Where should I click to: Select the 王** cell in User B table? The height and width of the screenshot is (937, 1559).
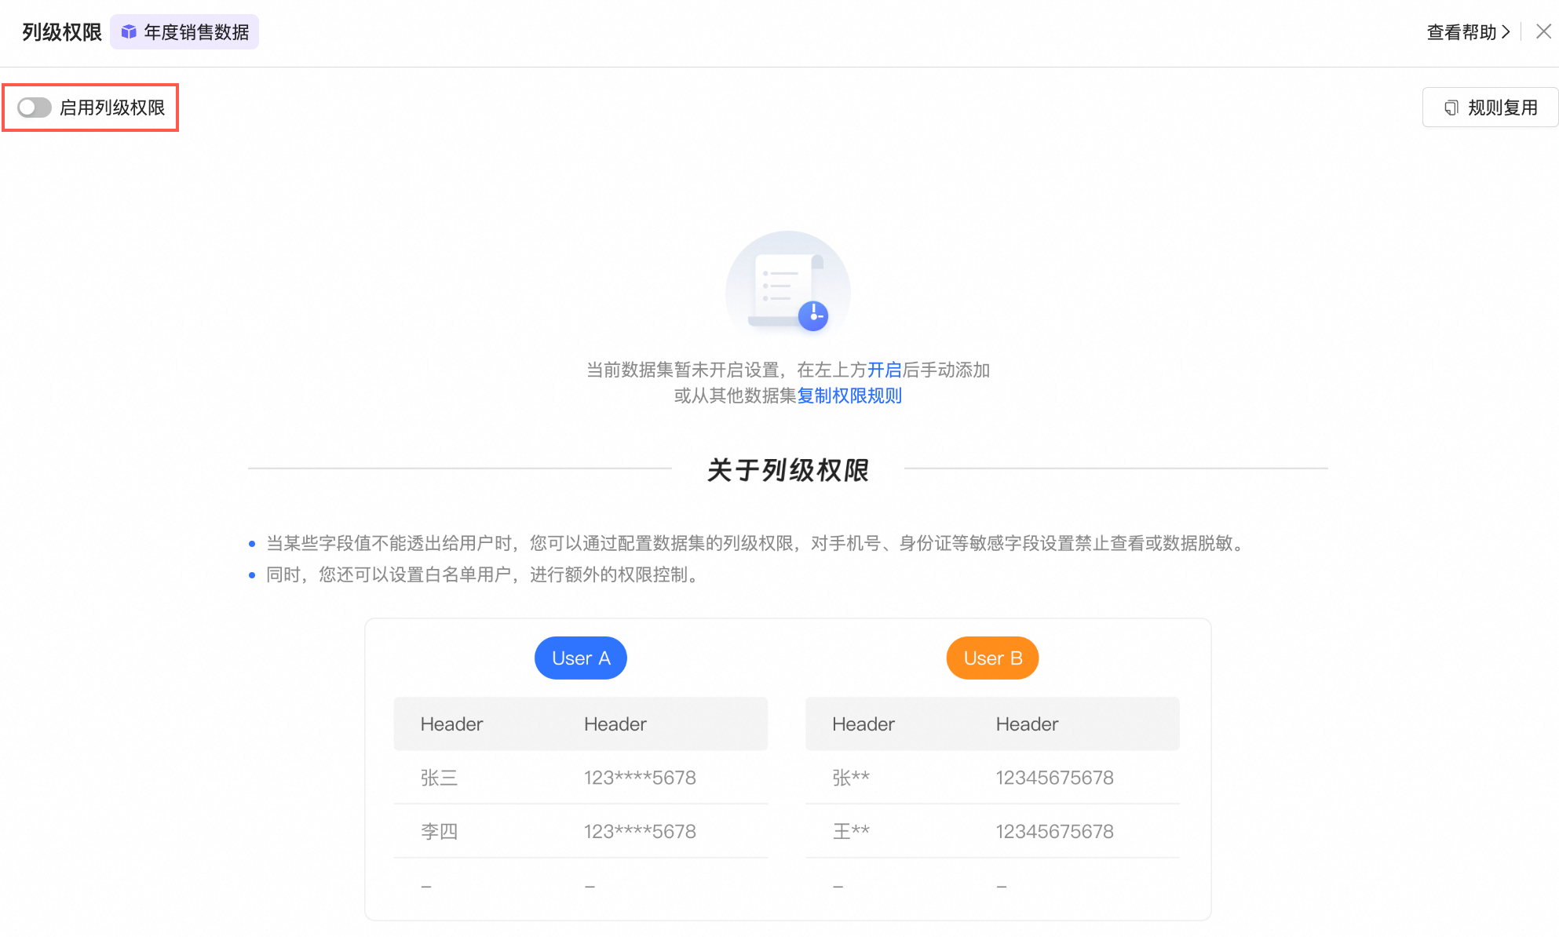(851, 831)
